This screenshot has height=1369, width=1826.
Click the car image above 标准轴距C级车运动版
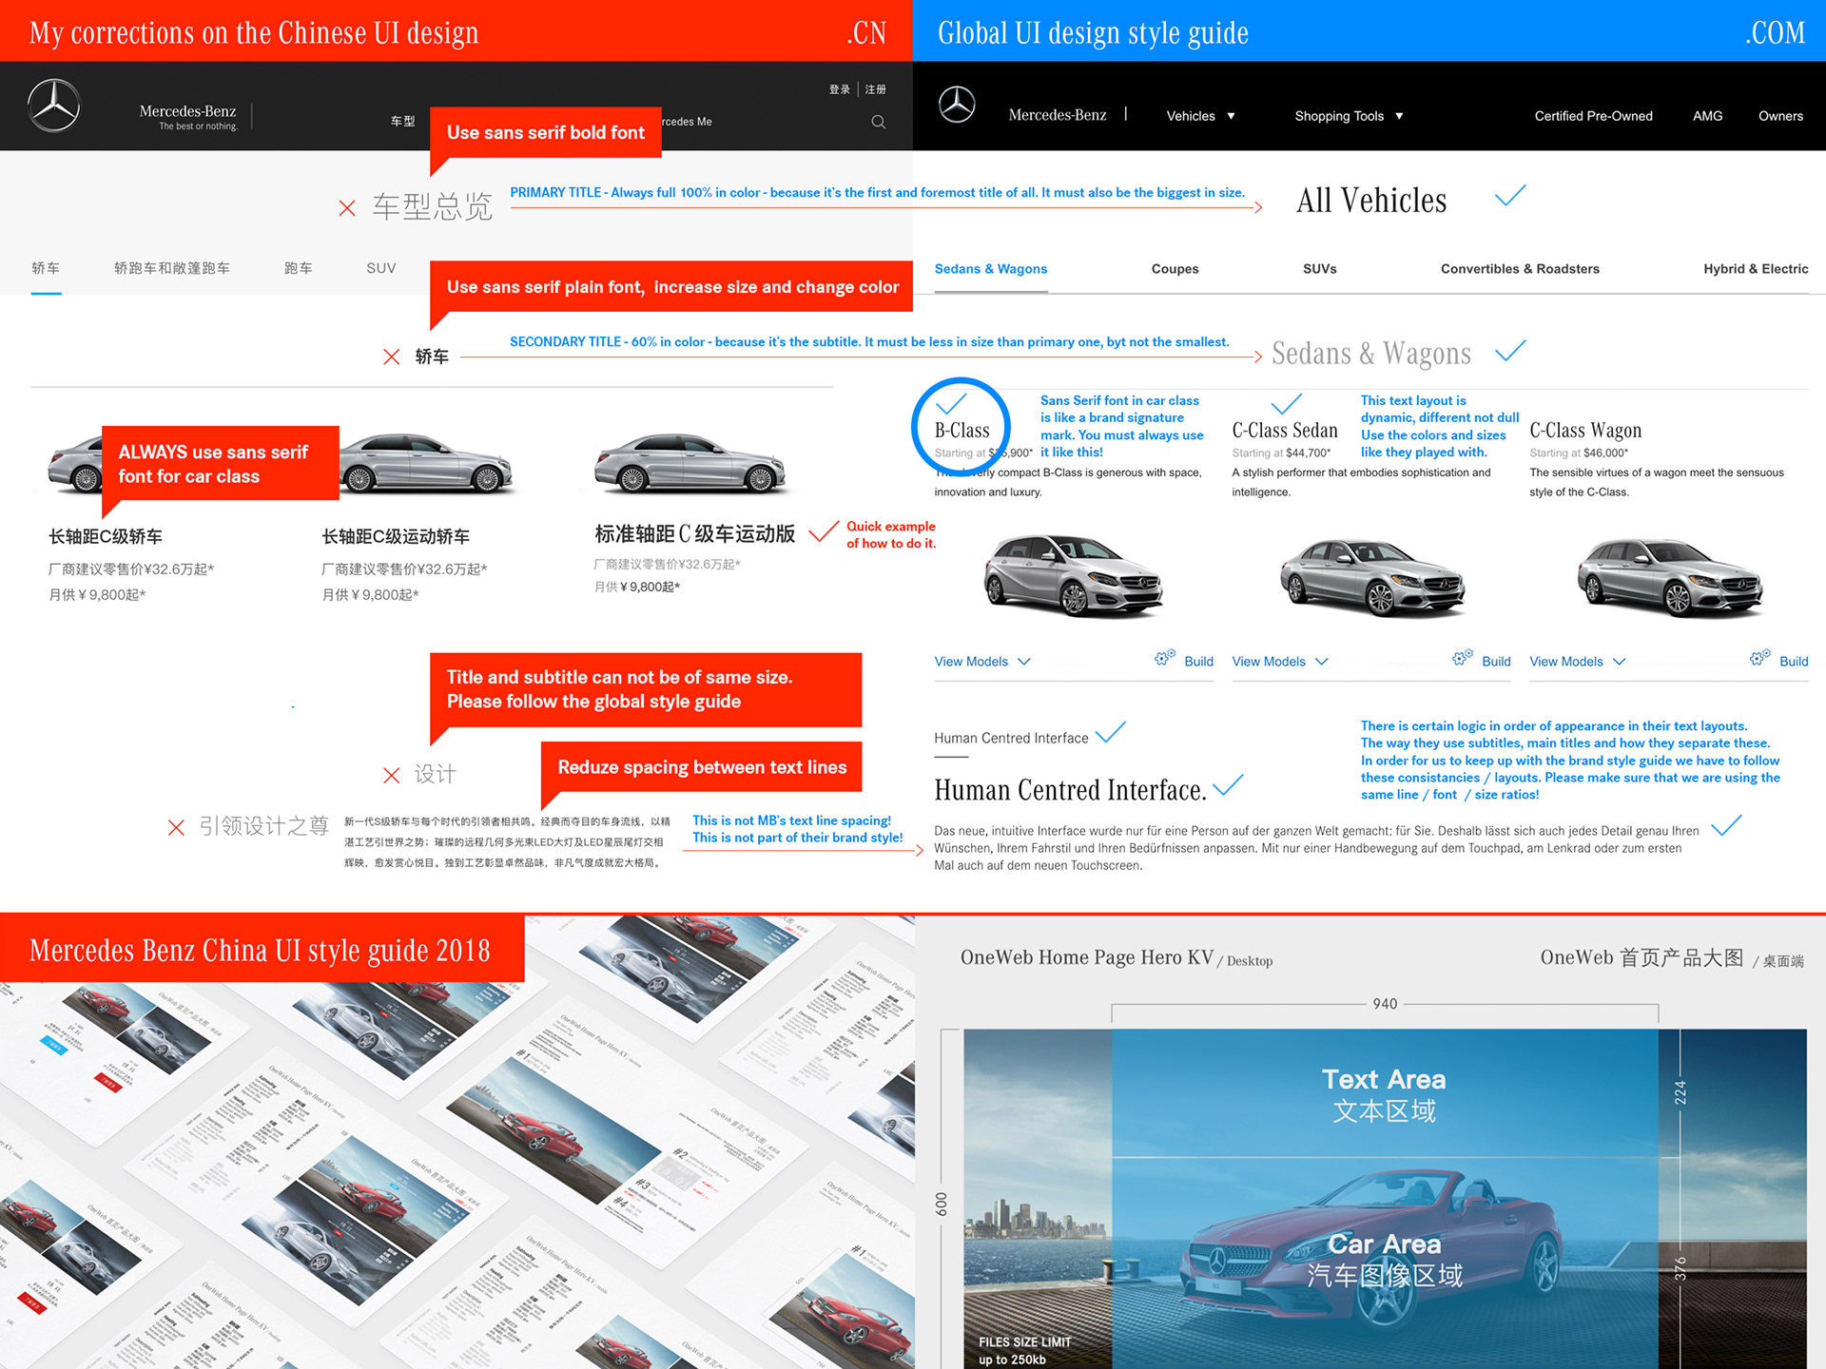pyautogui.click(x=690, y=463)
